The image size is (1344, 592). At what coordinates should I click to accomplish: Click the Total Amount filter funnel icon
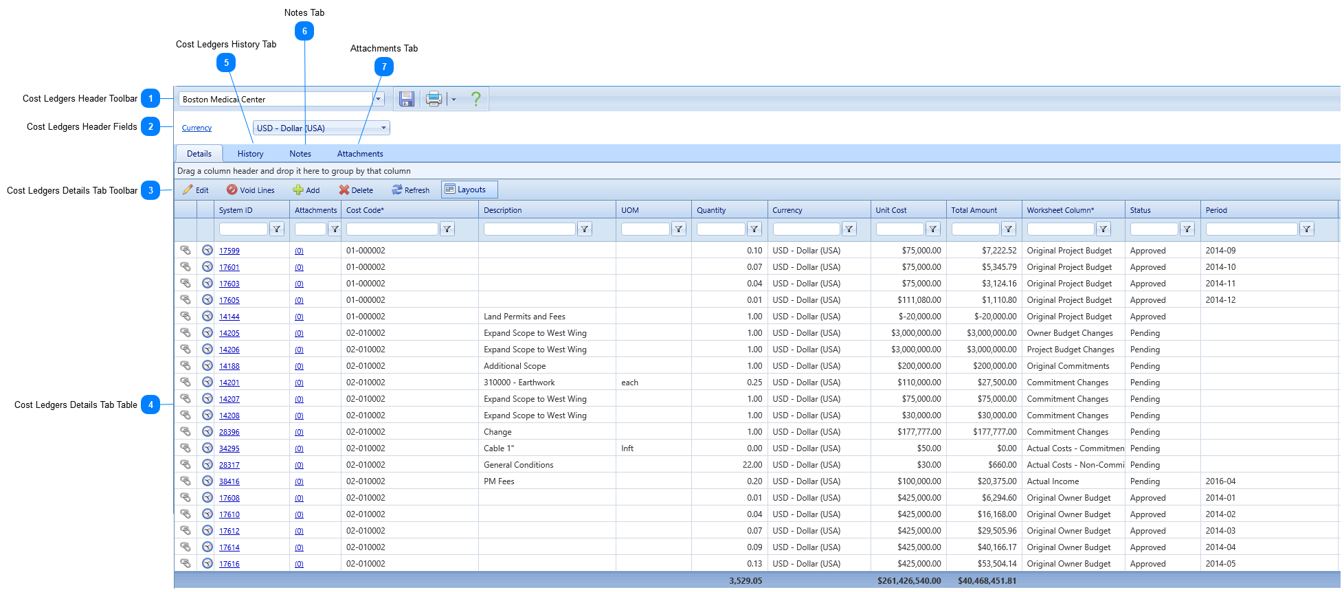point(1008,229)
